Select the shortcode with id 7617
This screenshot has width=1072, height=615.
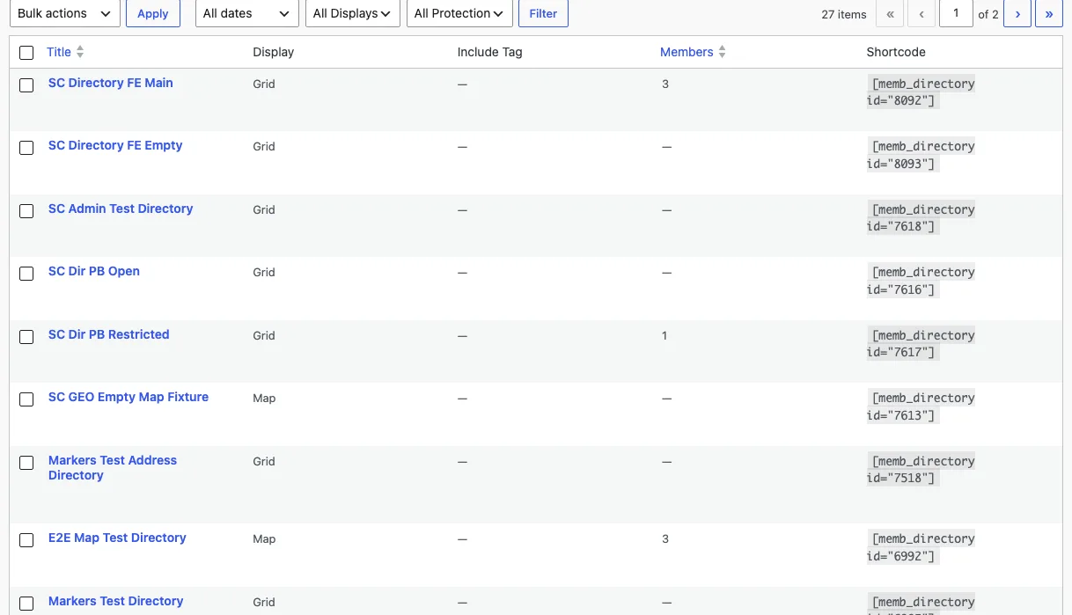921,344
